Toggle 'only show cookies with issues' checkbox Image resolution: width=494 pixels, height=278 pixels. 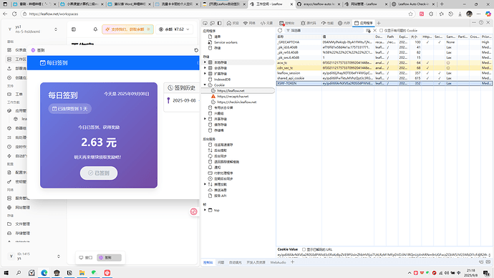(381, 31)
